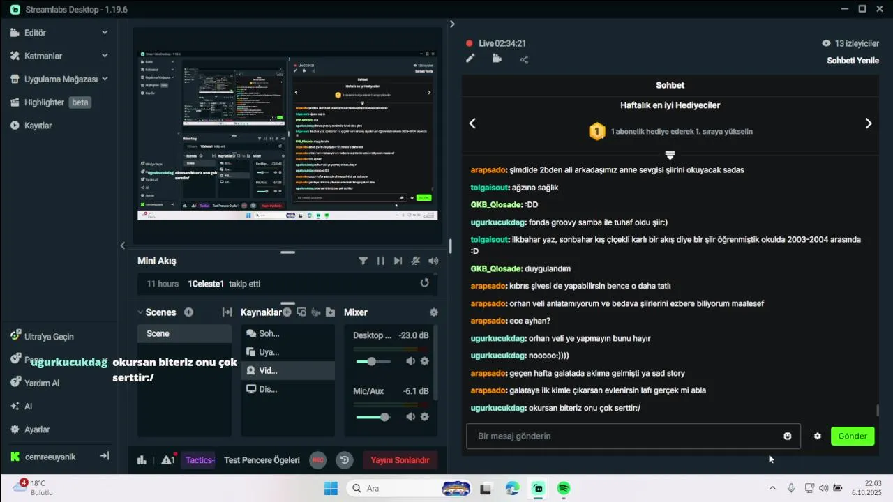Click Sohbeti Yenile to refresh the chat

coord(853,61)
